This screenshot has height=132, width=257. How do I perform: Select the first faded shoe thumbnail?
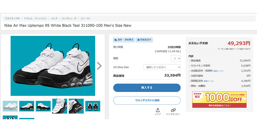10,107
